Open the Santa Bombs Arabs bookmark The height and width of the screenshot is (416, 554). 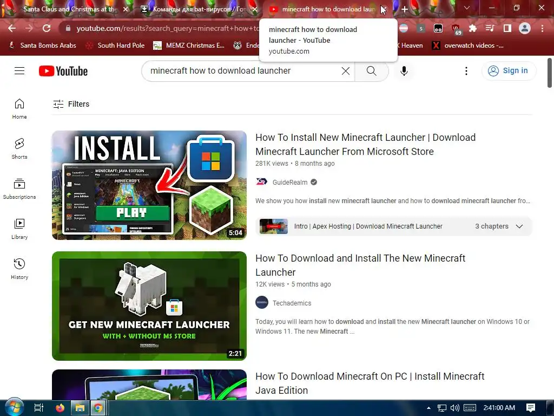[42, 45]
